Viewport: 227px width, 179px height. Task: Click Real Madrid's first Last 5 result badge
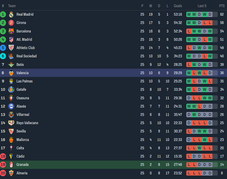(189, 15)
